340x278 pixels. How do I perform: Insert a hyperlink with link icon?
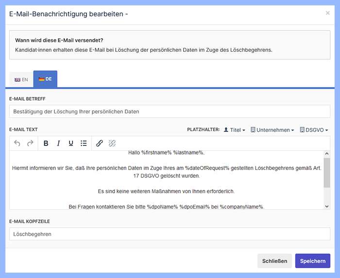coord(100,143)
